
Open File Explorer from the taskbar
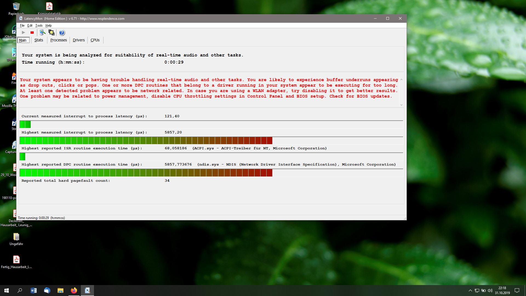pyautogui.click(x=60, y=291)
